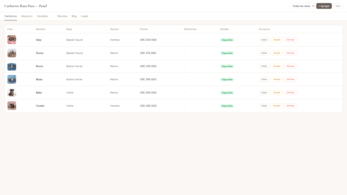Image resolution: width=347 pixels, height=195 pixels.
Task: Click the Genero column header
Action: click(x=115, y=29)
